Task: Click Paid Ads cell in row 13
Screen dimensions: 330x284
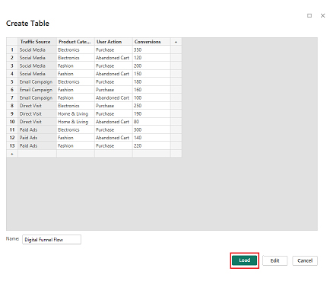Action: click(37, 146)
